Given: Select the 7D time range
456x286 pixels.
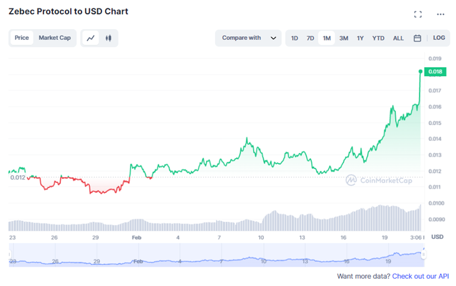Looking at the screenshot, I should point(310,38).
